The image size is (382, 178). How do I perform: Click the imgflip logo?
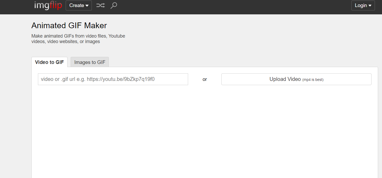click(48, 5)
